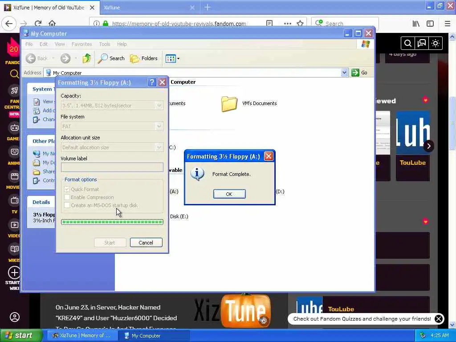
Task: Click the Folders toolbar button
Action: point(144,58)
